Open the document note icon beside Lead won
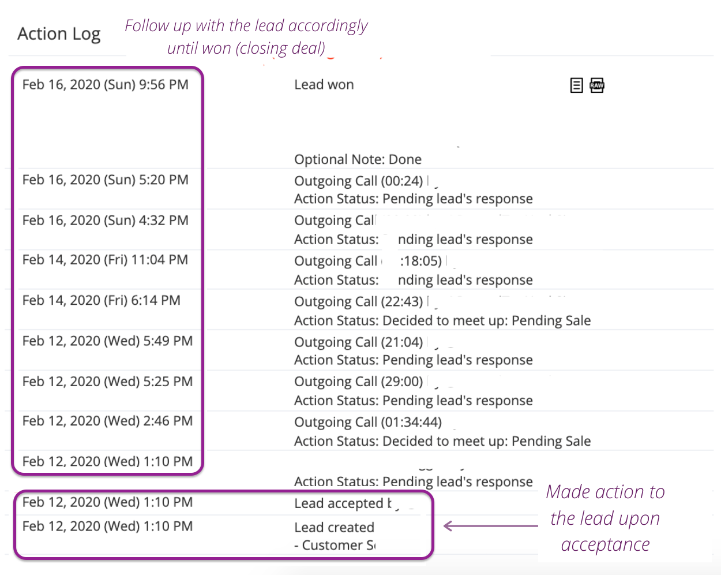The image size is (721, 575). coord(576,85)
